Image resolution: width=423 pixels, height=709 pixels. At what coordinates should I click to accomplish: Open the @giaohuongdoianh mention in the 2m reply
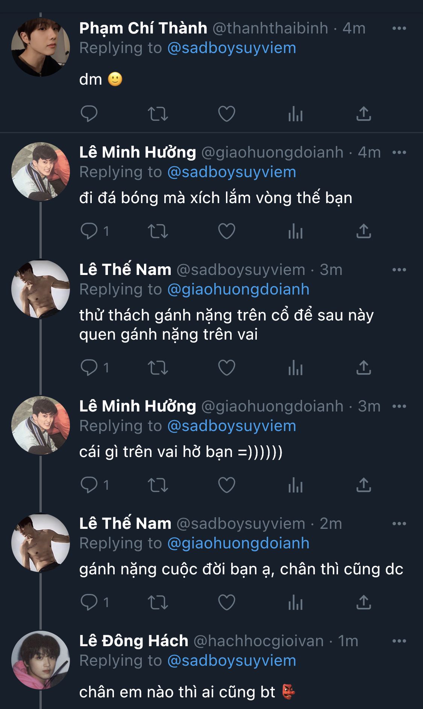[x=238, y=543]
